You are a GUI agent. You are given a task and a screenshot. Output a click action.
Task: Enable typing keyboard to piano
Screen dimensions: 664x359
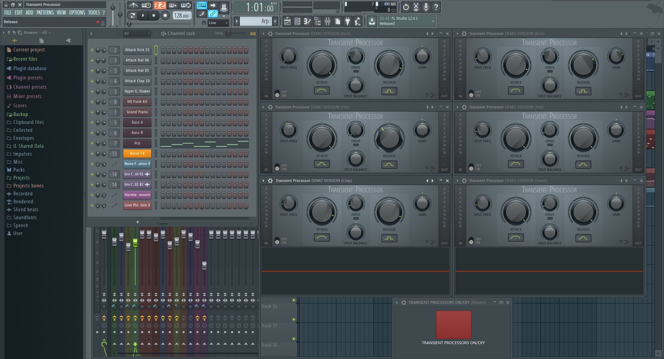[202, 5]
